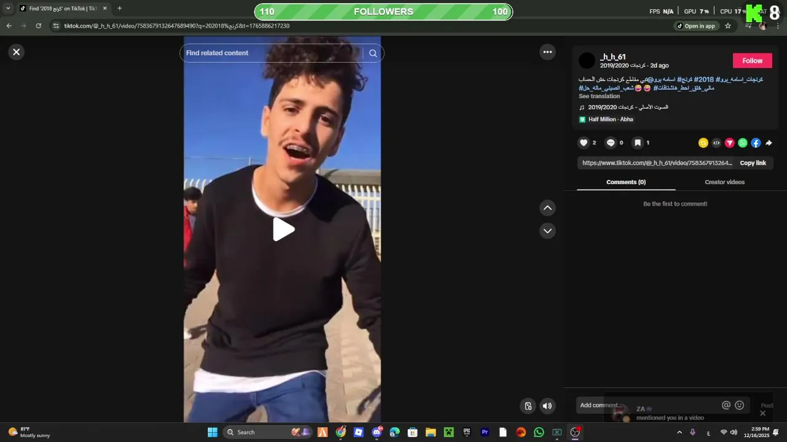Click the search magnifier in Find related content
The image size is (787, 442).
pyautogui.click(x=373, y=53)
